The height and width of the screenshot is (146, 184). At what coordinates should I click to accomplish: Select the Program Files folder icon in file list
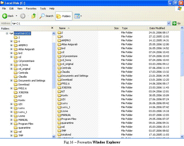point(59,119)
